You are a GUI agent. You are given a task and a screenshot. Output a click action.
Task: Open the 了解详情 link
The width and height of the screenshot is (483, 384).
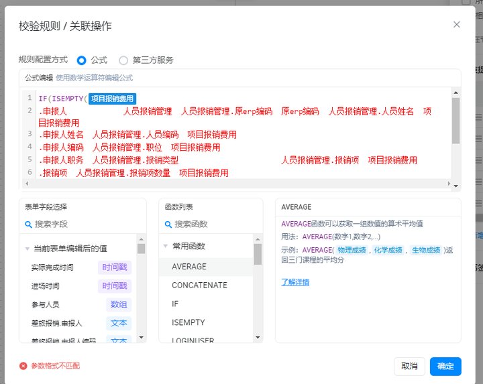pos(295,282)
